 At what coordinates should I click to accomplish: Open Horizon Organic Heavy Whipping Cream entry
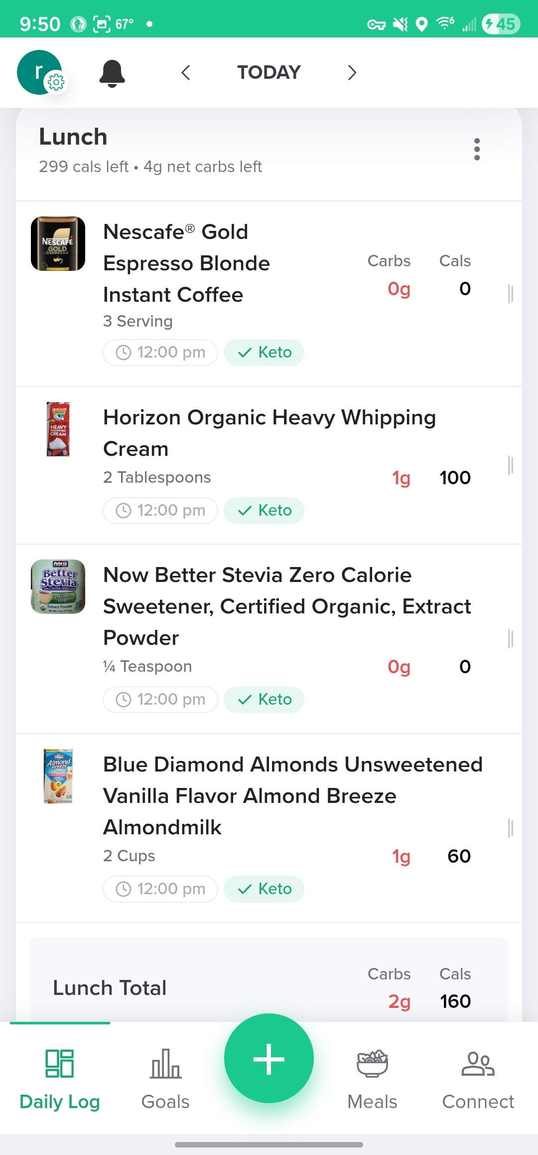click(269, 433)
